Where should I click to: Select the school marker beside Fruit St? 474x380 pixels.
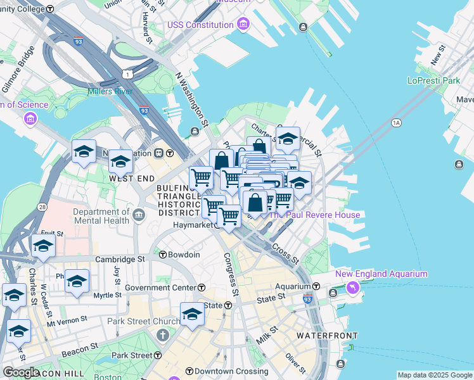tap(44, 248)
